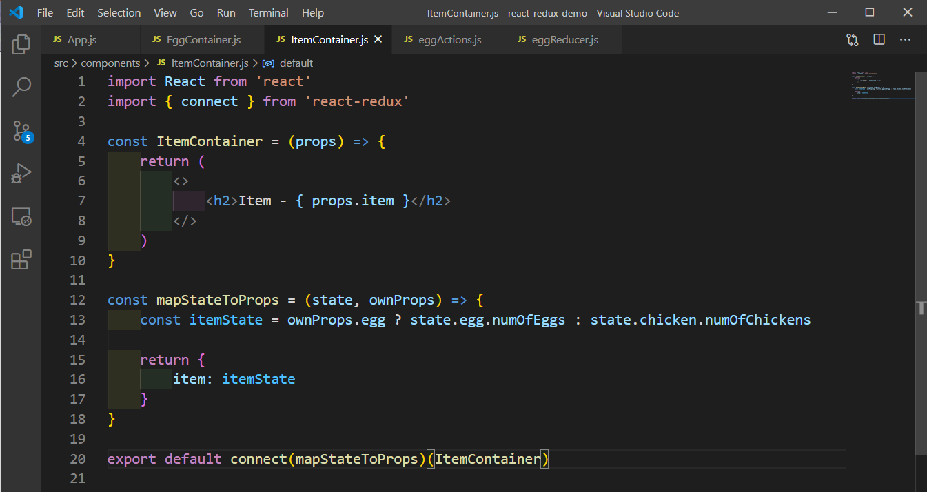Viewport: 927px width, 492px height.
Task: Open the Run menu
Action: coord(226,13)
